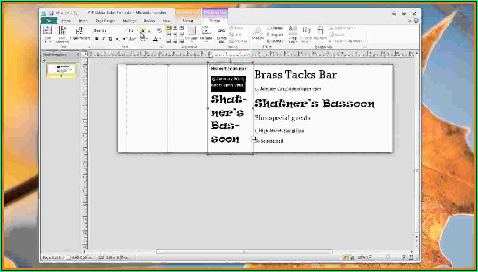
Task: Switch to the Page Design tab
Action: [105, 21]
